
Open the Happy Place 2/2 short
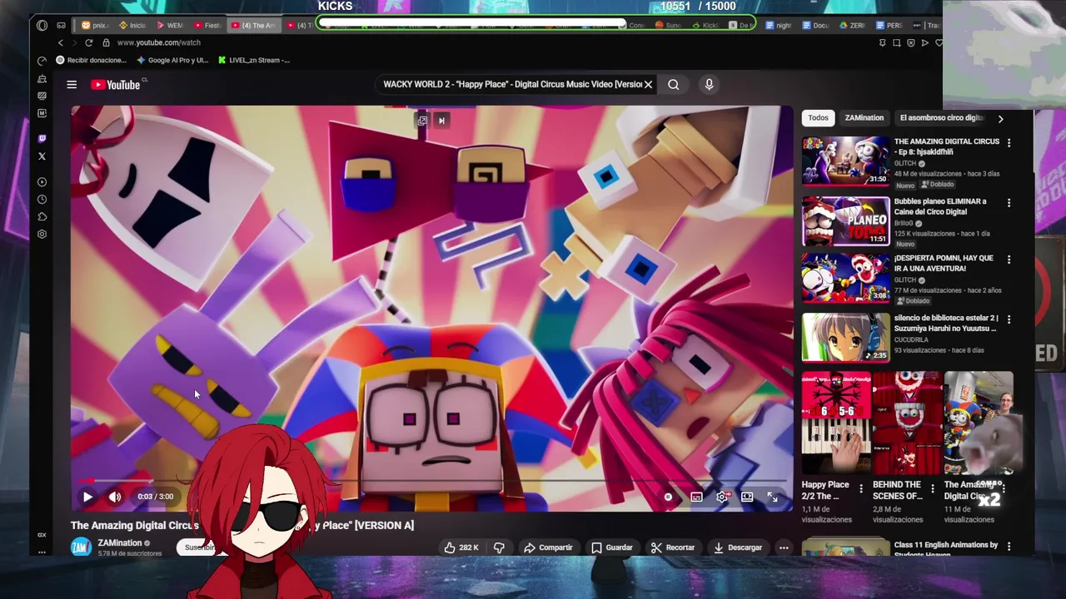[836, 423]
